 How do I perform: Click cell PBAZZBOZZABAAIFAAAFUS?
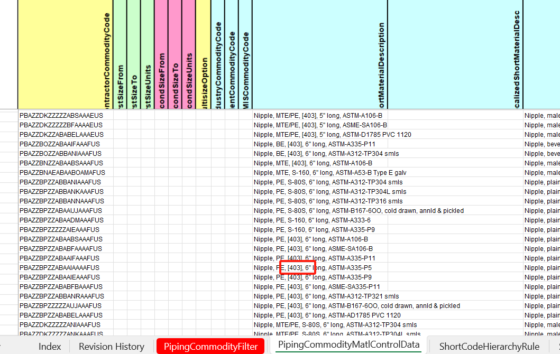(66, 144)
